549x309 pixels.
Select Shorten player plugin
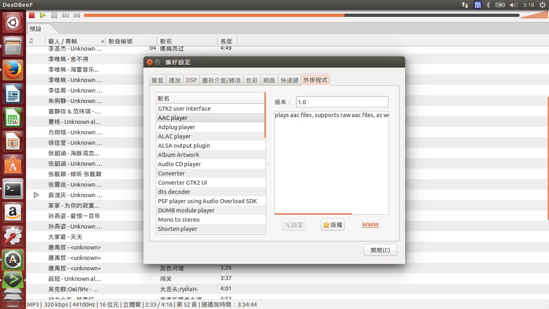pos(211,229)
